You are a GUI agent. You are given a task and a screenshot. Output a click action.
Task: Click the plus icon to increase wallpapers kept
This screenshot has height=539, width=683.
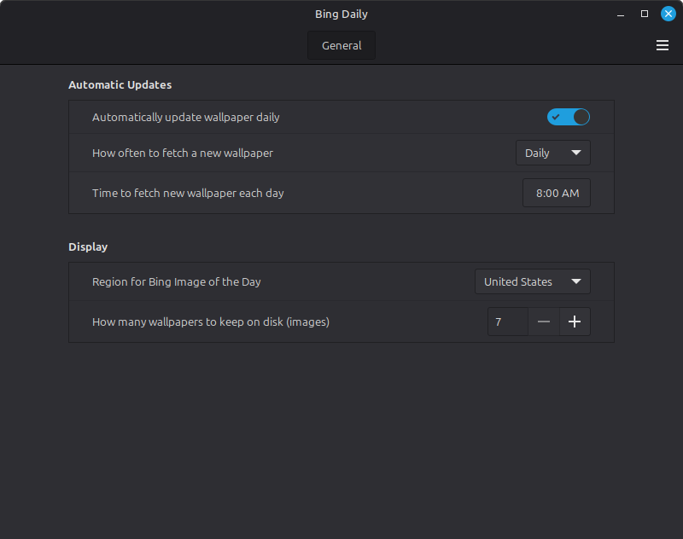click(575, 322)
